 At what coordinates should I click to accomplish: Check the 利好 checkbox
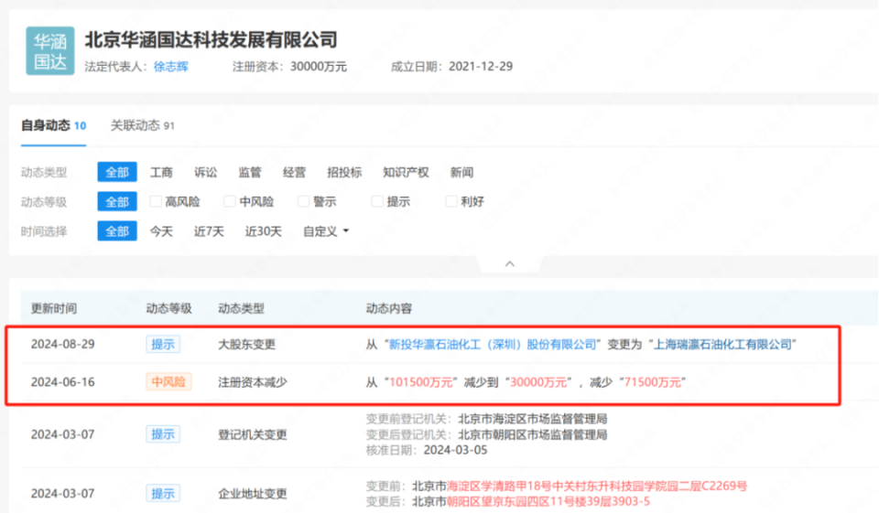tap(451, 201)
